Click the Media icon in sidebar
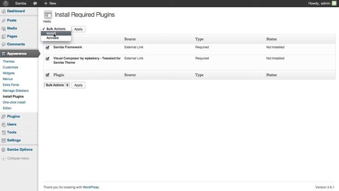339x191 pixels. pos(4,28)
